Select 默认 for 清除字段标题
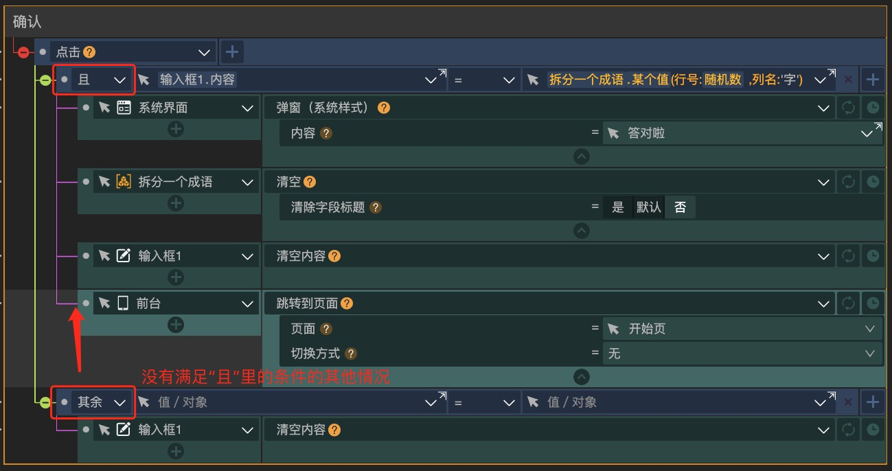This screenshot has width=892, height=471. pyautogui.click(x=648, y=207)
